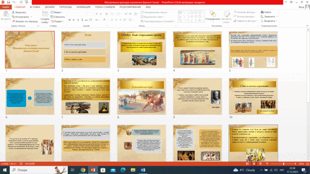Switch to ПЕРЕХОДЫ tab

[x=65, y=7]
